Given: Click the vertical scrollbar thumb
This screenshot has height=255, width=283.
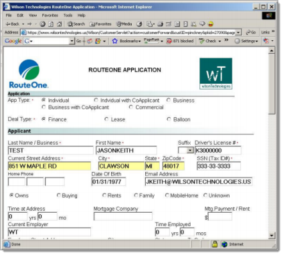Looking at the screenshot, I should 272,84.
